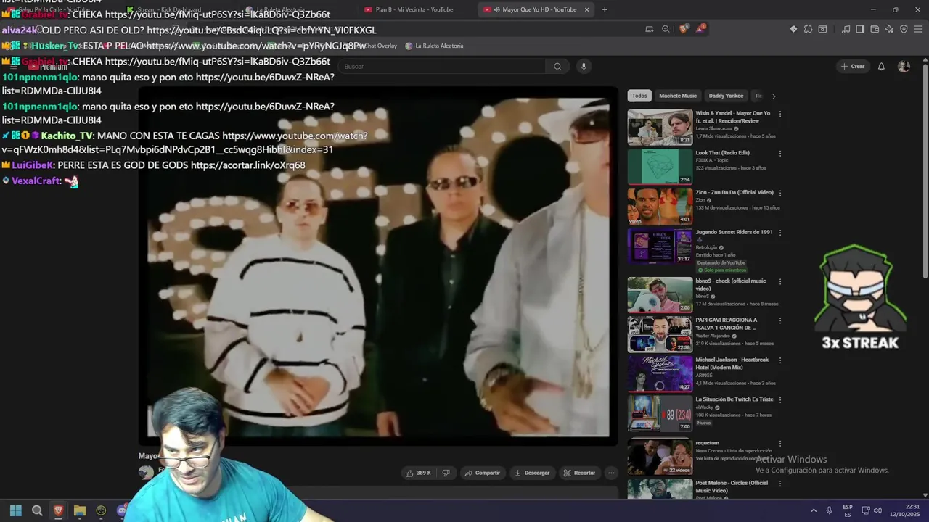Open options menu for PAPI GAVI REACCIONA video
Screen dimensions: 929x522
(x=780, y=320)
